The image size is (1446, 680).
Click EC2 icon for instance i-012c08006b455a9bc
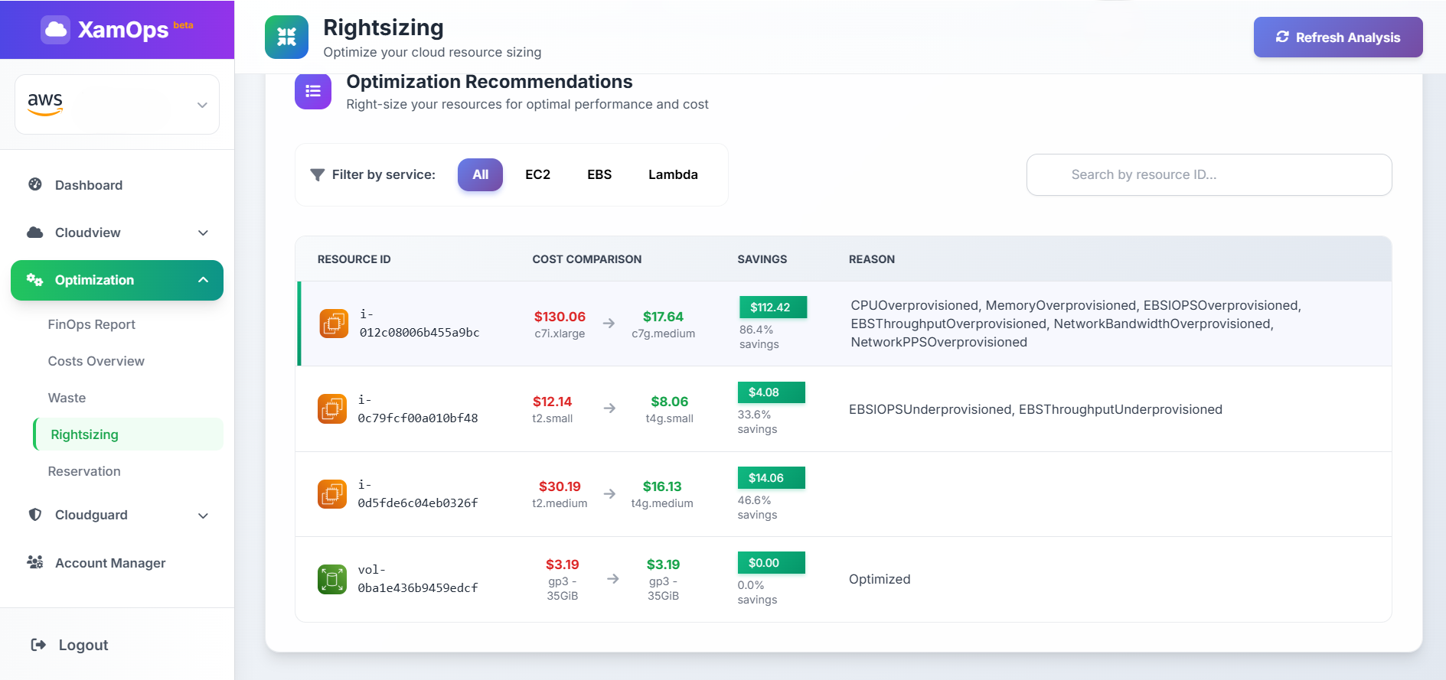pyautogui.click(x=334, y=324)
